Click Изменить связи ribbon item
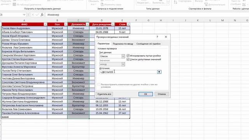Image resolution: width=249 pixels, height=140 pixels. click(x=111, y=4)
